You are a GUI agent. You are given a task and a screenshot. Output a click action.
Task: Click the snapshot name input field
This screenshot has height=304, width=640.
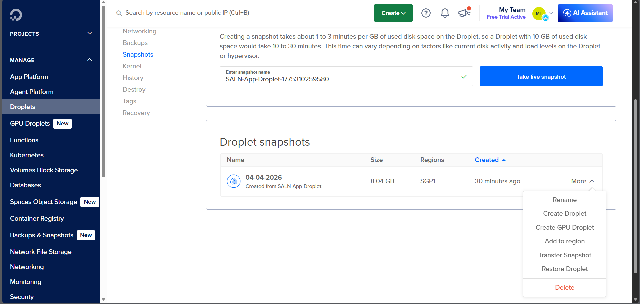[340, 79]
